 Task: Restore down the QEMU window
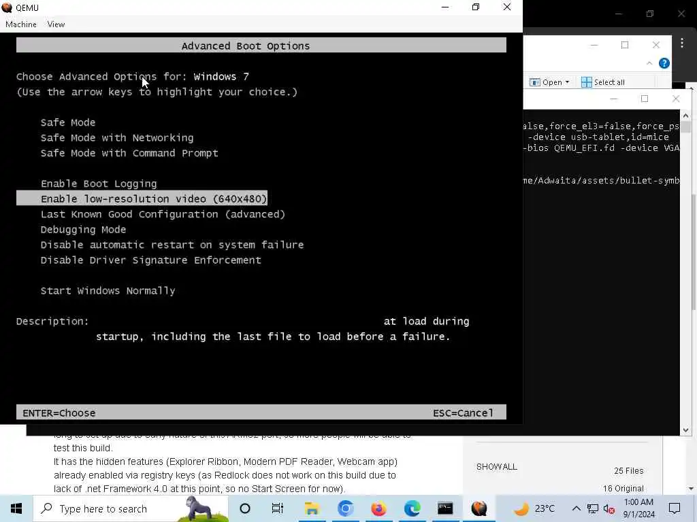click(x=476, y=7)
